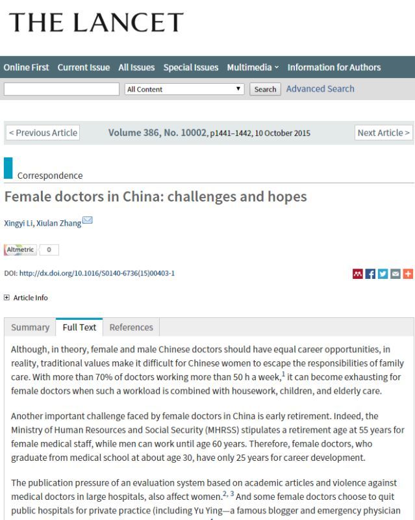415x520 pixels.
Task: Click the author email envelope icon
Action: pyautogui.click(x=88, y=220)
